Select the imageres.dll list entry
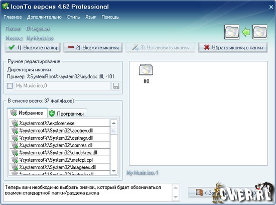This screenshot has height=205, width=276. tap(59, 167)
